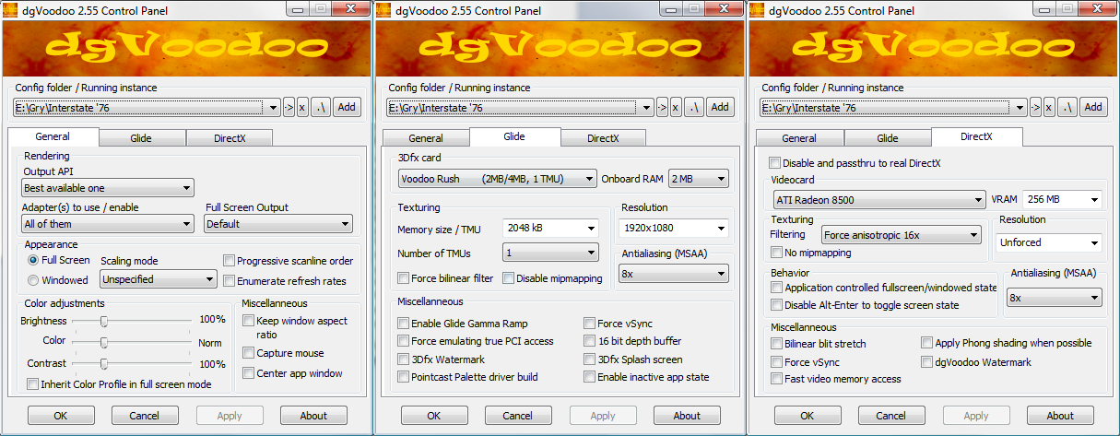Open Adapter(s) to use / enable dropdown
Viewport: 1120px width, 436px height.
click(x=108, y=223)
